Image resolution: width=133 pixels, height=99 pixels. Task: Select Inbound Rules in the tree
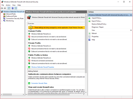[11, 14]
